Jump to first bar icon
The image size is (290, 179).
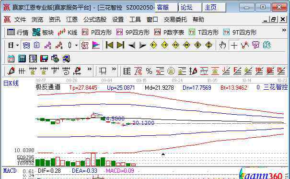coord(109,45)
